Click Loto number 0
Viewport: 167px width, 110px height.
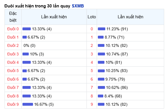pos(92,29)
